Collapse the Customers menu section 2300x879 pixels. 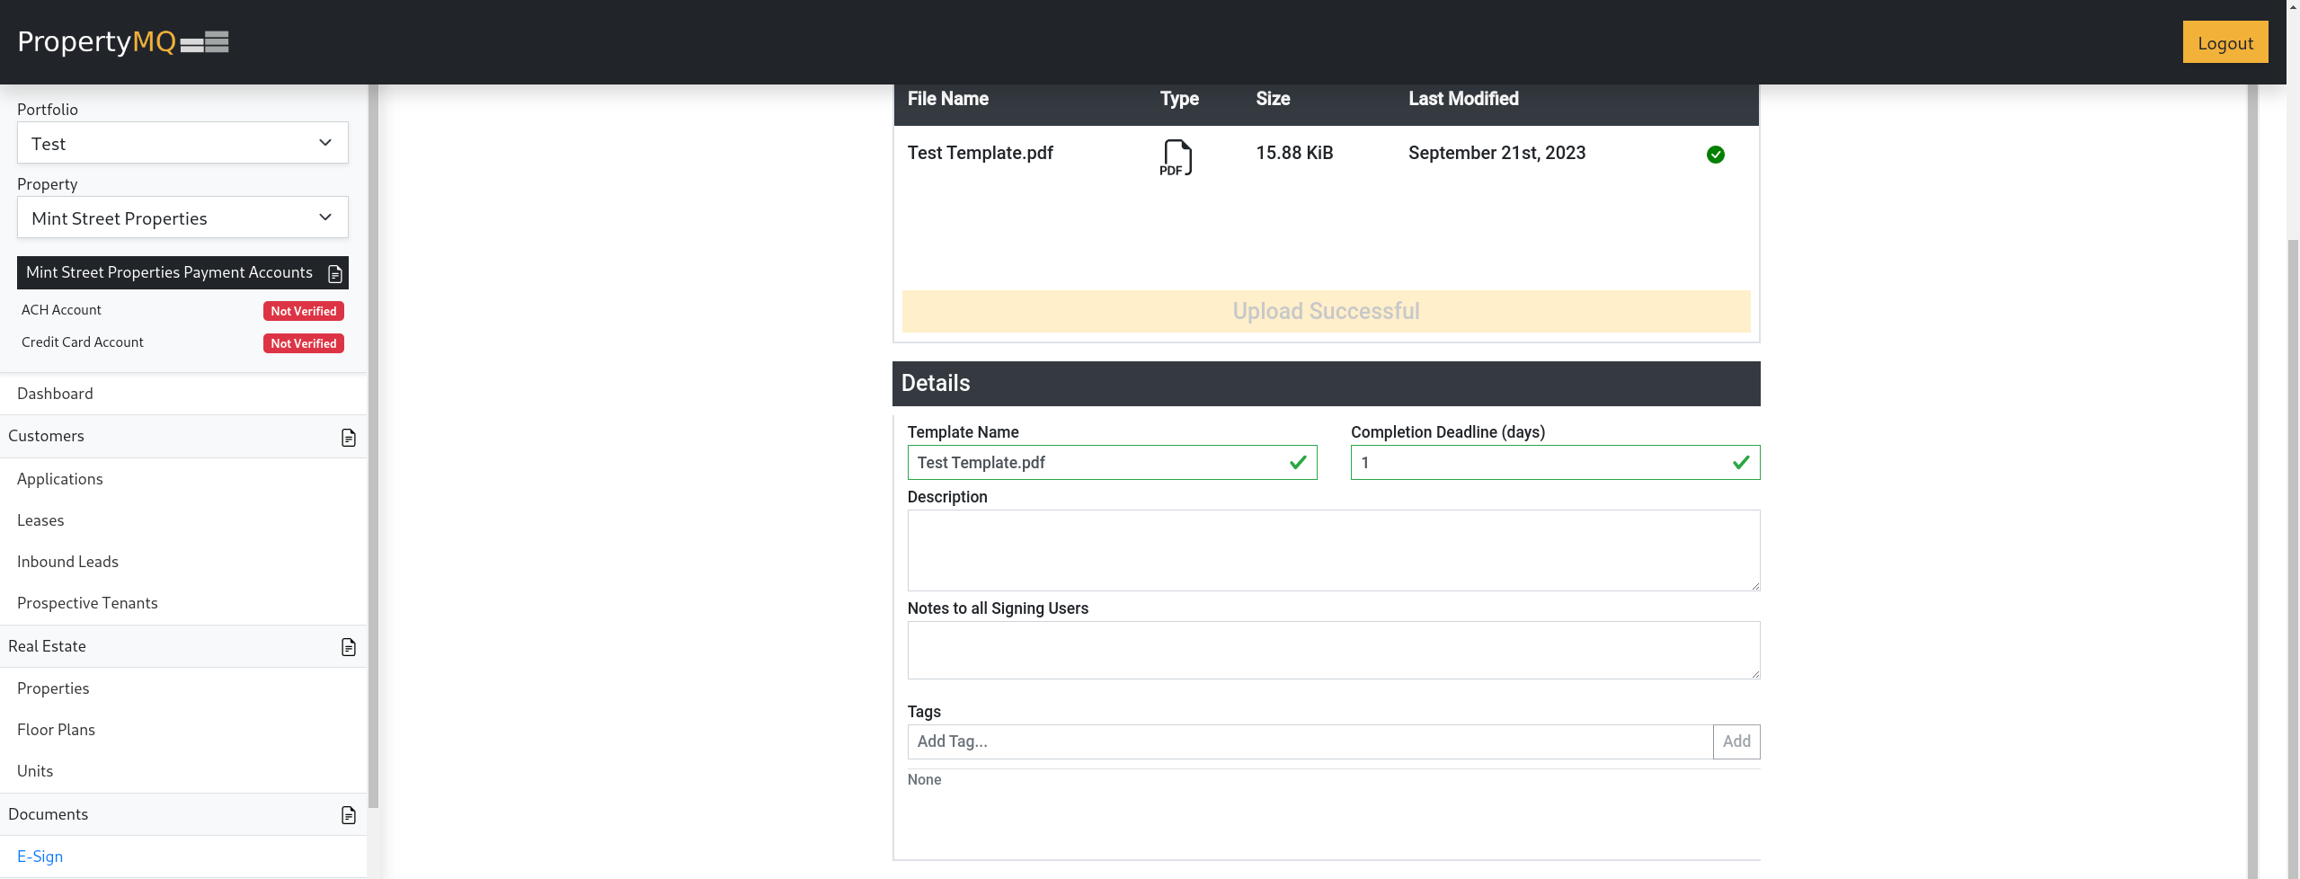47,437
